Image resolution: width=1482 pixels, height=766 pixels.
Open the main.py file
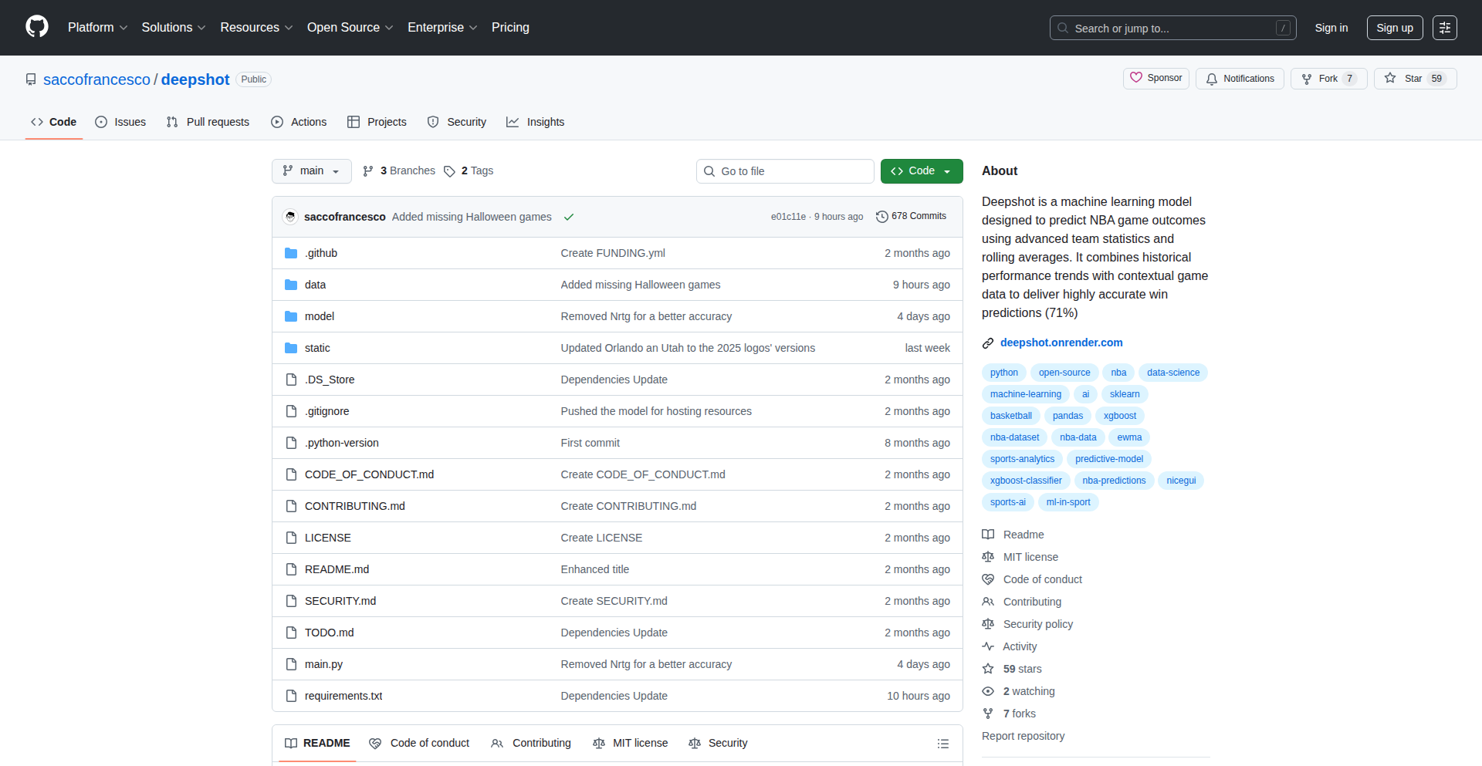tap(323, 664)
